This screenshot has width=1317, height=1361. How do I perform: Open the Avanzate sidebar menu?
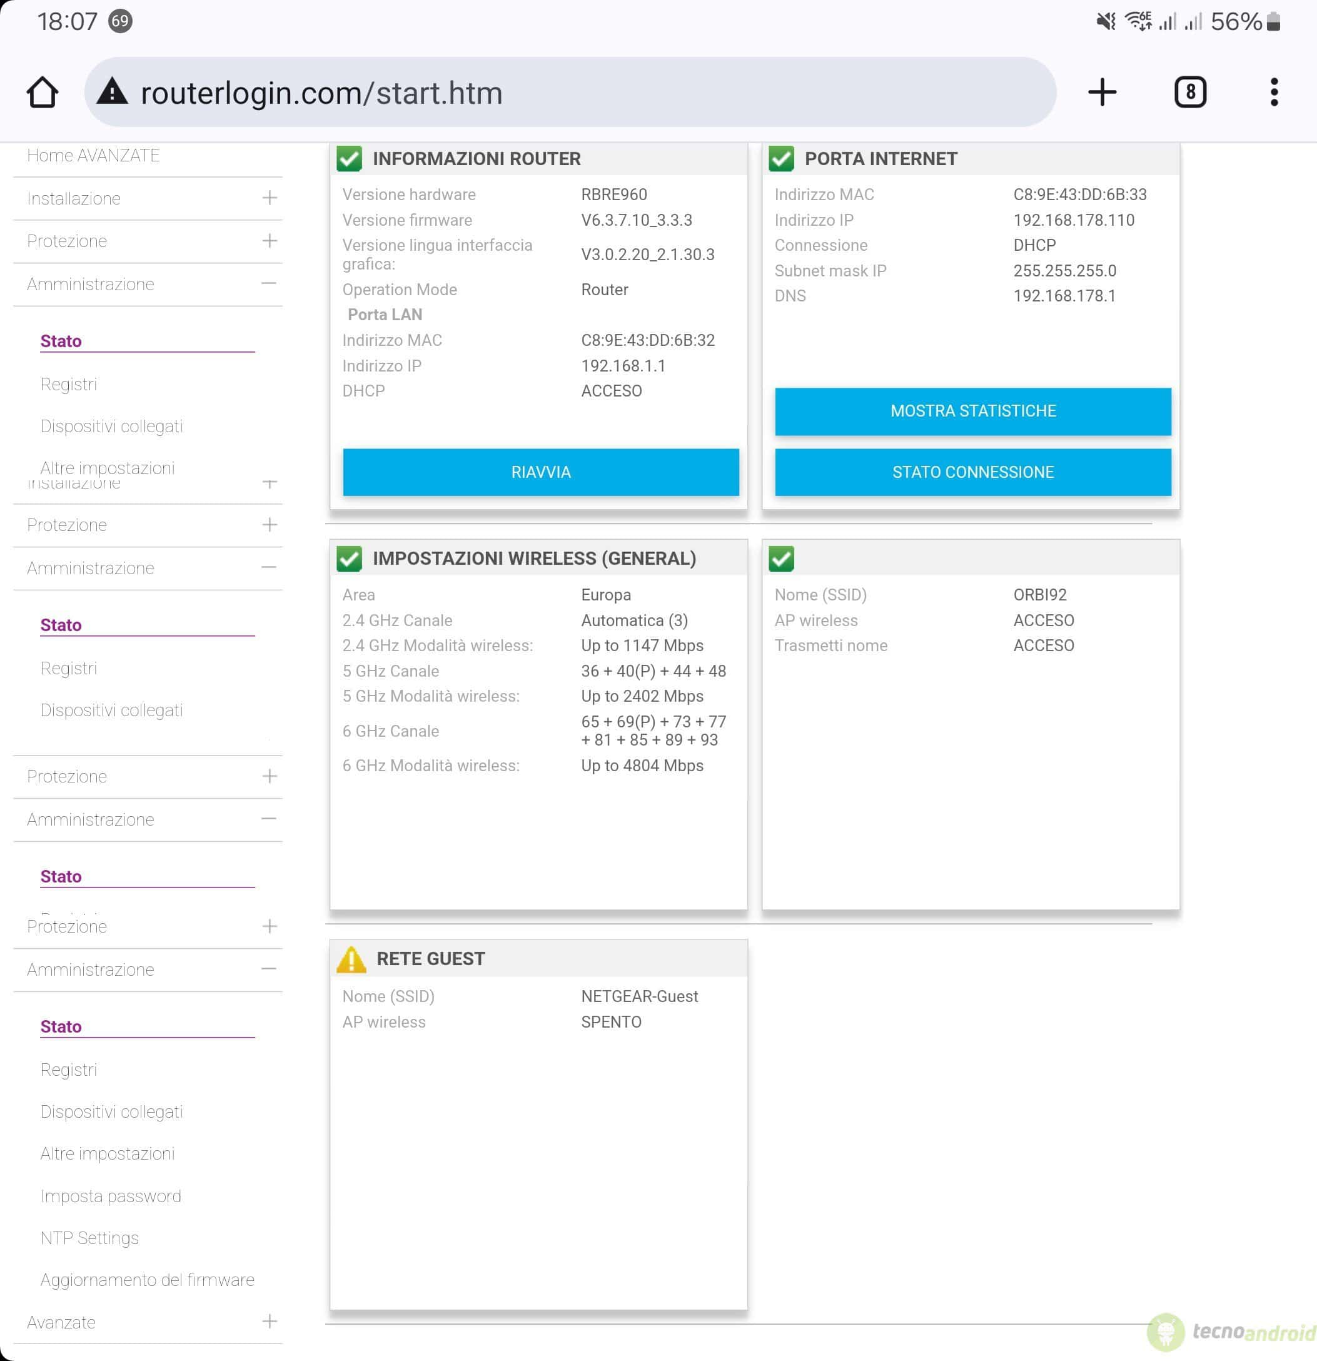[61, 1322]
